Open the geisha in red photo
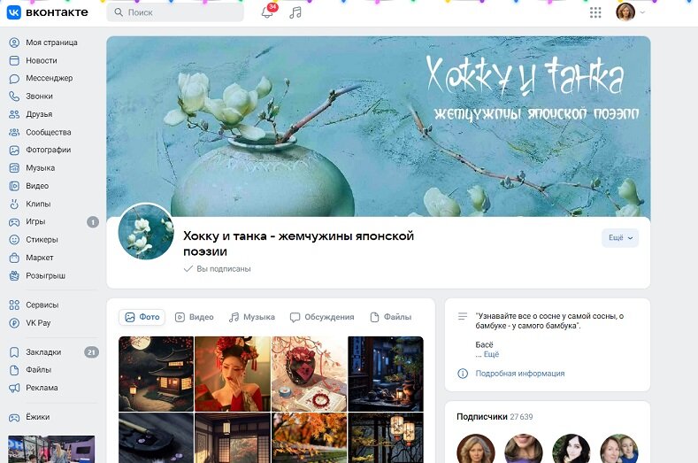 233,374
